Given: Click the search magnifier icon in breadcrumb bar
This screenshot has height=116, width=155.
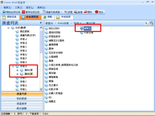Looking at the screenshot, I should click(151, 23).
